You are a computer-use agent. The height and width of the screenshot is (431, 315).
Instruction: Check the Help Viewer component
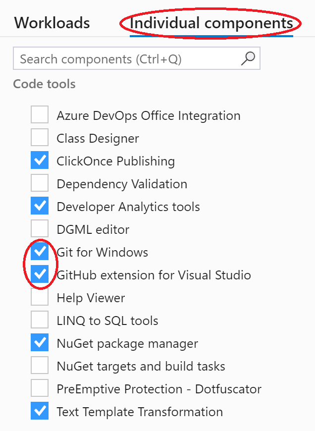pyautogui.click(x=40, y=298)
